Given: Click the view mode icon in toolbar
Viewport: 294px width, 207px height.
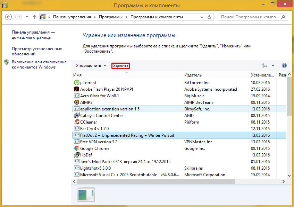Looking at the screenshot, I should [265, 65].
